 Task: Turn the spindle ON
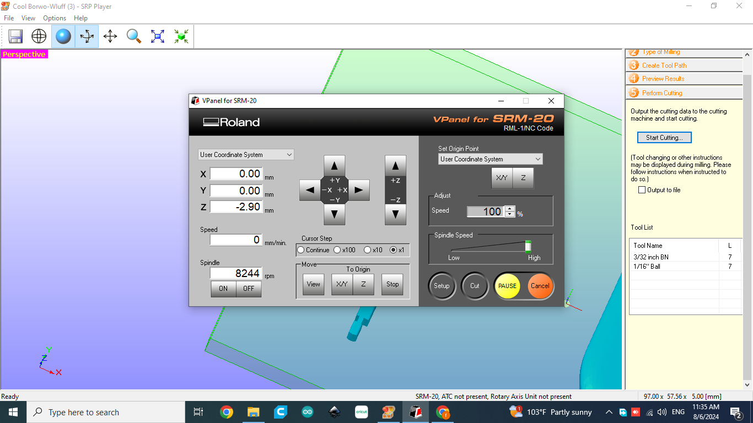223,289
